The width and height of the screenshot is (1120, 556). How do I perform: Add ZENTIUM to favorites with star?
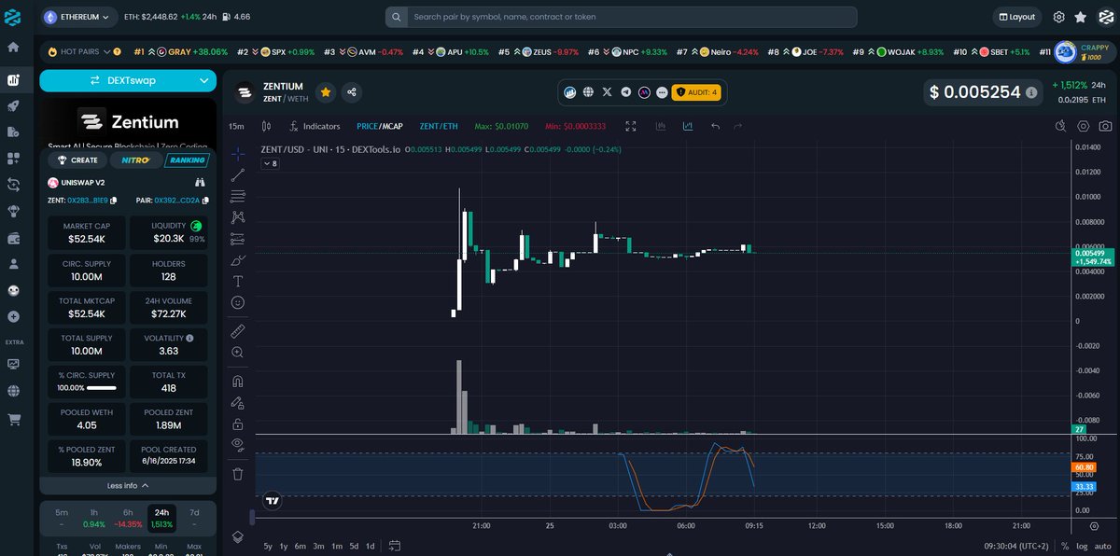pos(326,92)
